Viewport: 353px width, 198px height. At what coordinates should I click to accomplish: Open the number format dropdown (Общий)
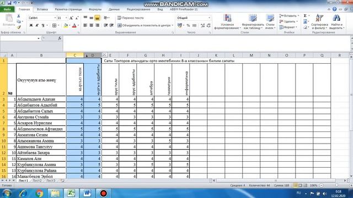click(x=209, y=18)
